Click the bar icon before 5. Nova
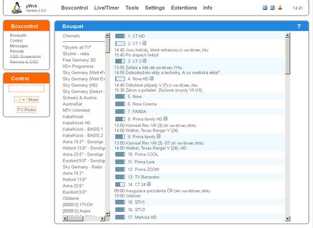 (120, 96)
